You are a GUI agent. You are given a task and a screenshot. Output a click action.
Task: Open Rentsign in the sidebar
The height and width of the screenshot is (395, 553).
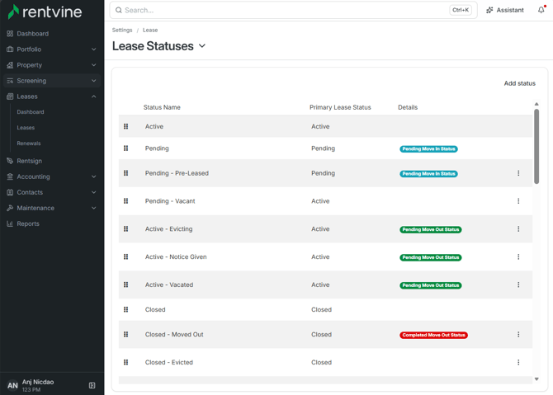(x=29, y=161)
